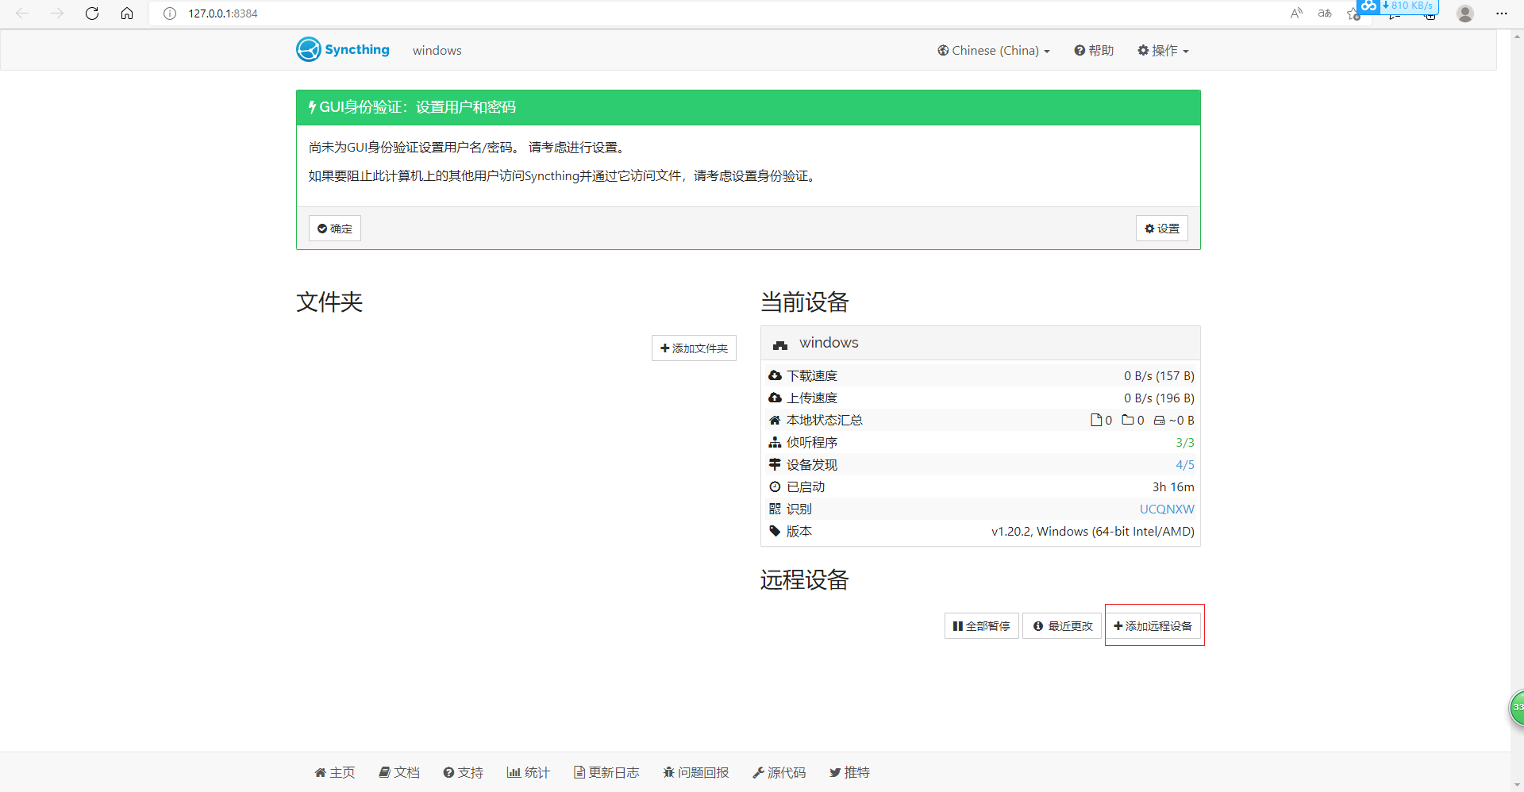
Task: Reload the page with browser refresh
Action: pyautogui.click(x=92, y=13)
